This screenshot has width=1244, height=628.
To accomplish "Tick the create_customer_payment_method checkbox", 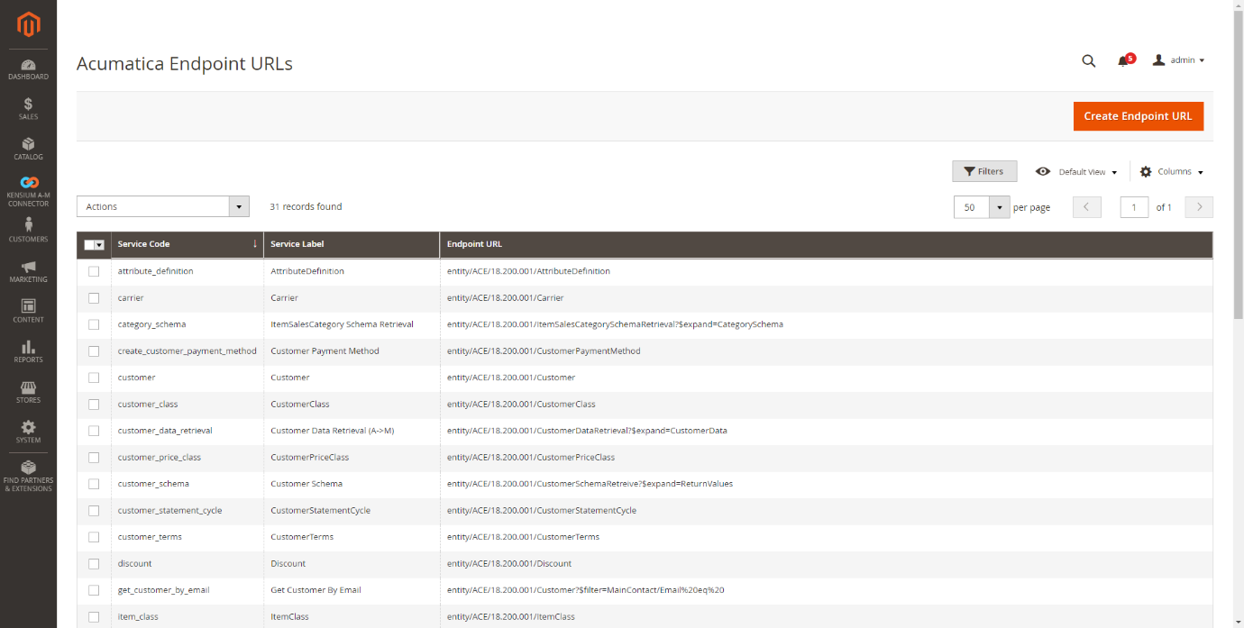I will coord(94,351).
